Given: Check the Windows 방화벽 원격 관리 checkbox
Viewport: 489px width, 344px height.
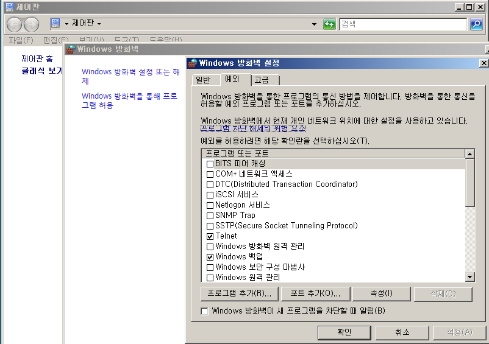Looking at the screenshot, I should (210, 247).
